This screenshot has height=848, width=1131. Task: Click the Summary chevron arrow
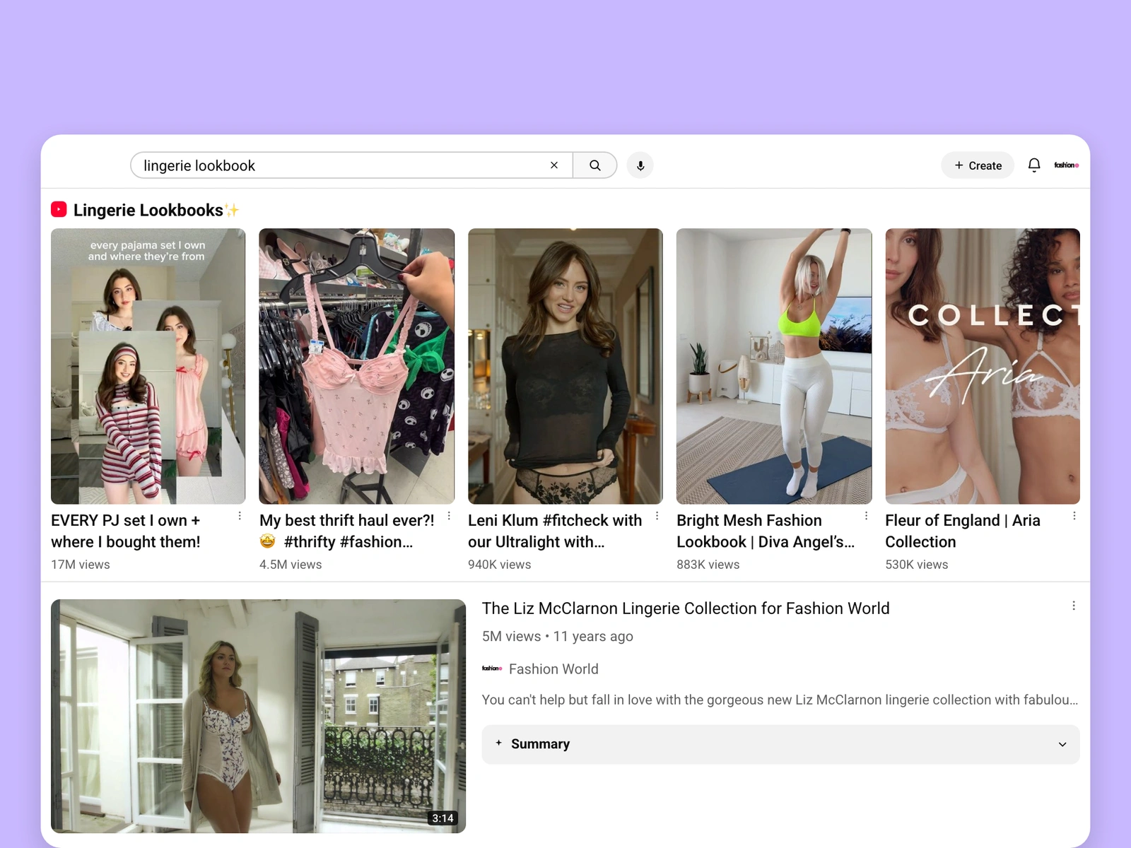(1062, 745)
